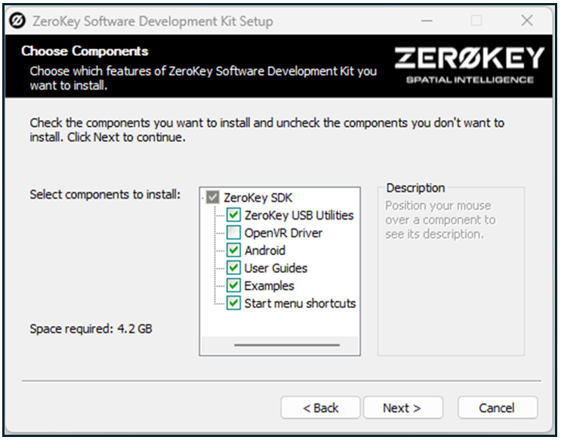Select the OpenVR Driver component name
561x440 pixels.
tap(283, 233)
